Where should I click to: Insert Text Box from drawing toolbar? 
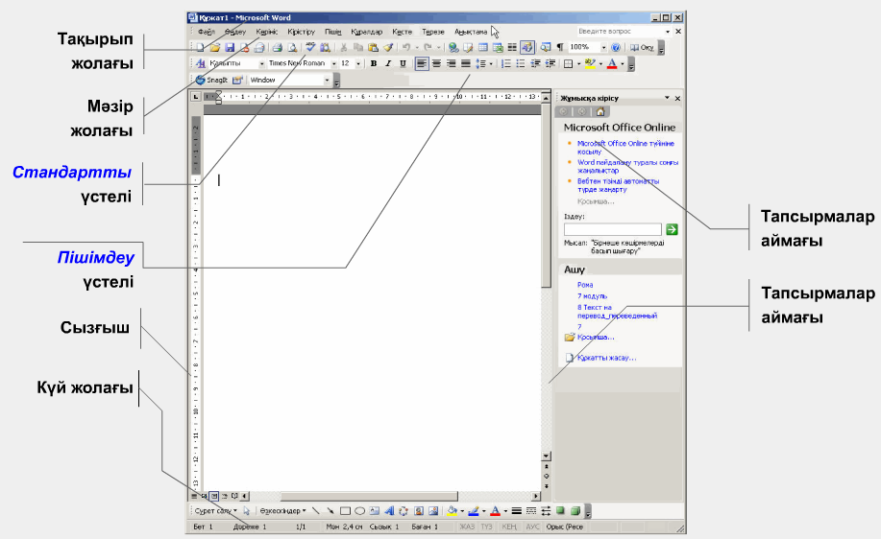[374, 511]
